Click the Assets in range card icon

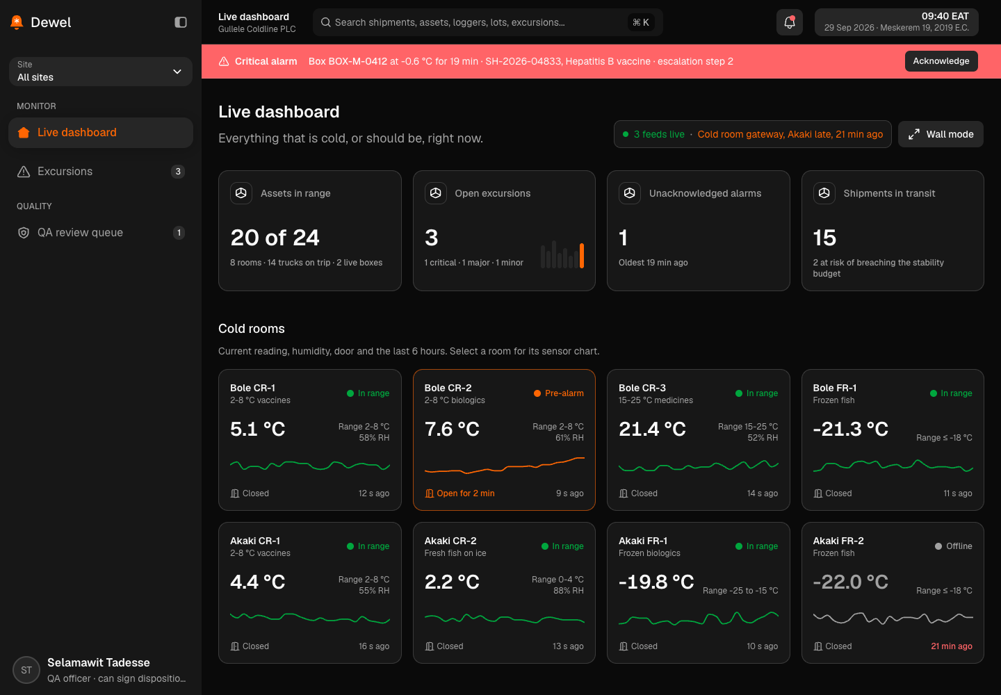pyautogui.click(x=241, y=193)
